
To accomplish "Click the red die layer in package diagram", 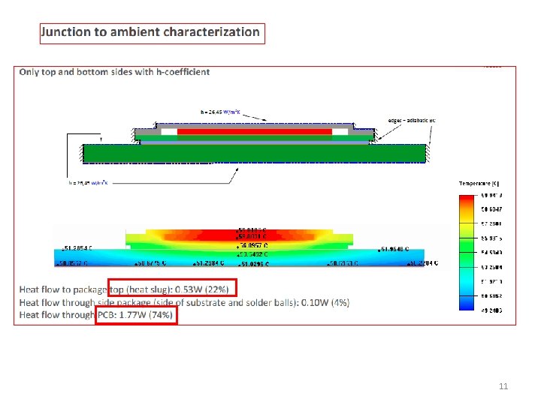I will click(x=255, y=131).
